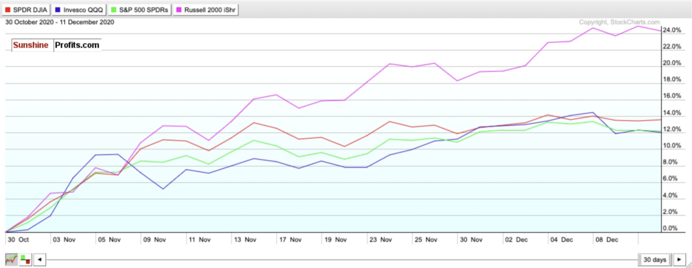The width and height of the screenshot is (692, 268).
Task: Click the 16.0% y-axis label
Action: (672, 96)
